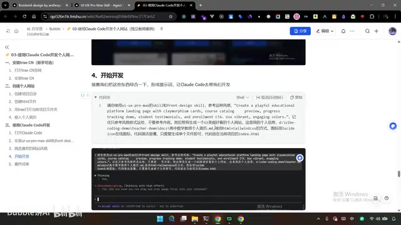Bookmark this page with the star icon
401x225 pixels.
click(x=170, y=16)
